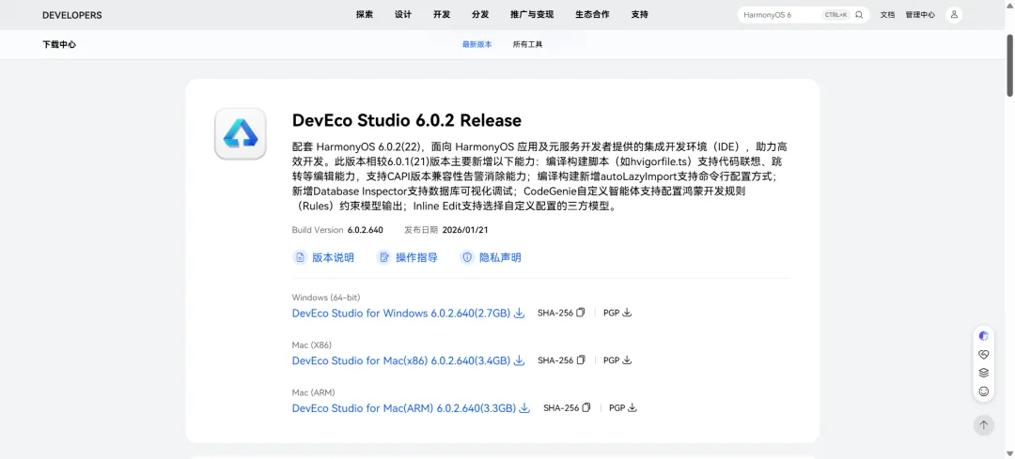Click the stacked layers floating icon
The width and height of the screenshot is (1015, 459).
pyautogui.click(x=984, y=373)
